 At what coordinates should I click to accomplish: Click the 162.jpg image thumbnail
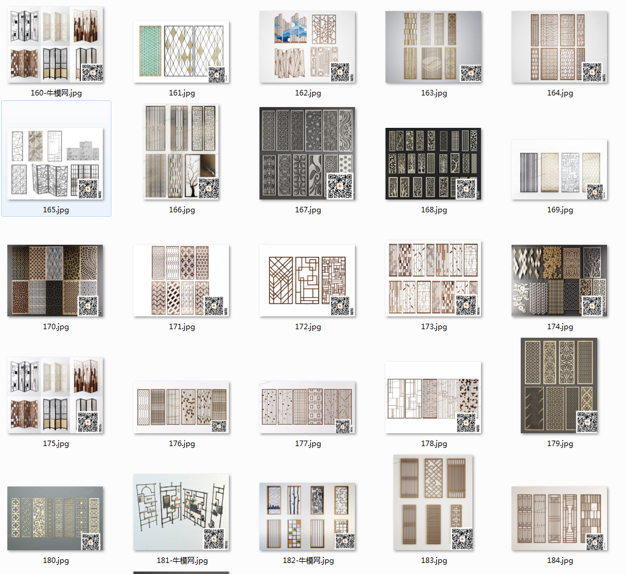click(x=307, y=47)
